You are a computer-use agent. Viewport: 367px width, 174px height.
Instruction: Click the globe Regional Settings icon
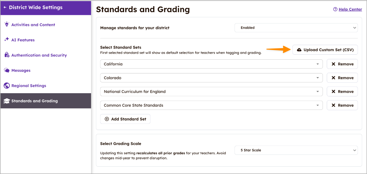coord(7,86)
